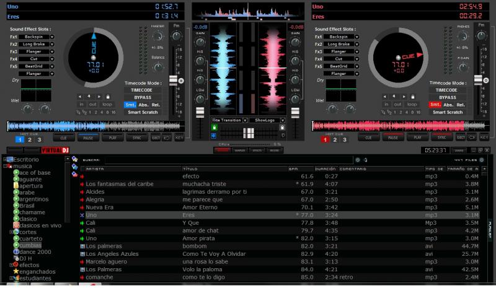Click PLAY button on right deck
Viewport: 496px width, 288px height.
pyautogui.click(x=417, y=137)
